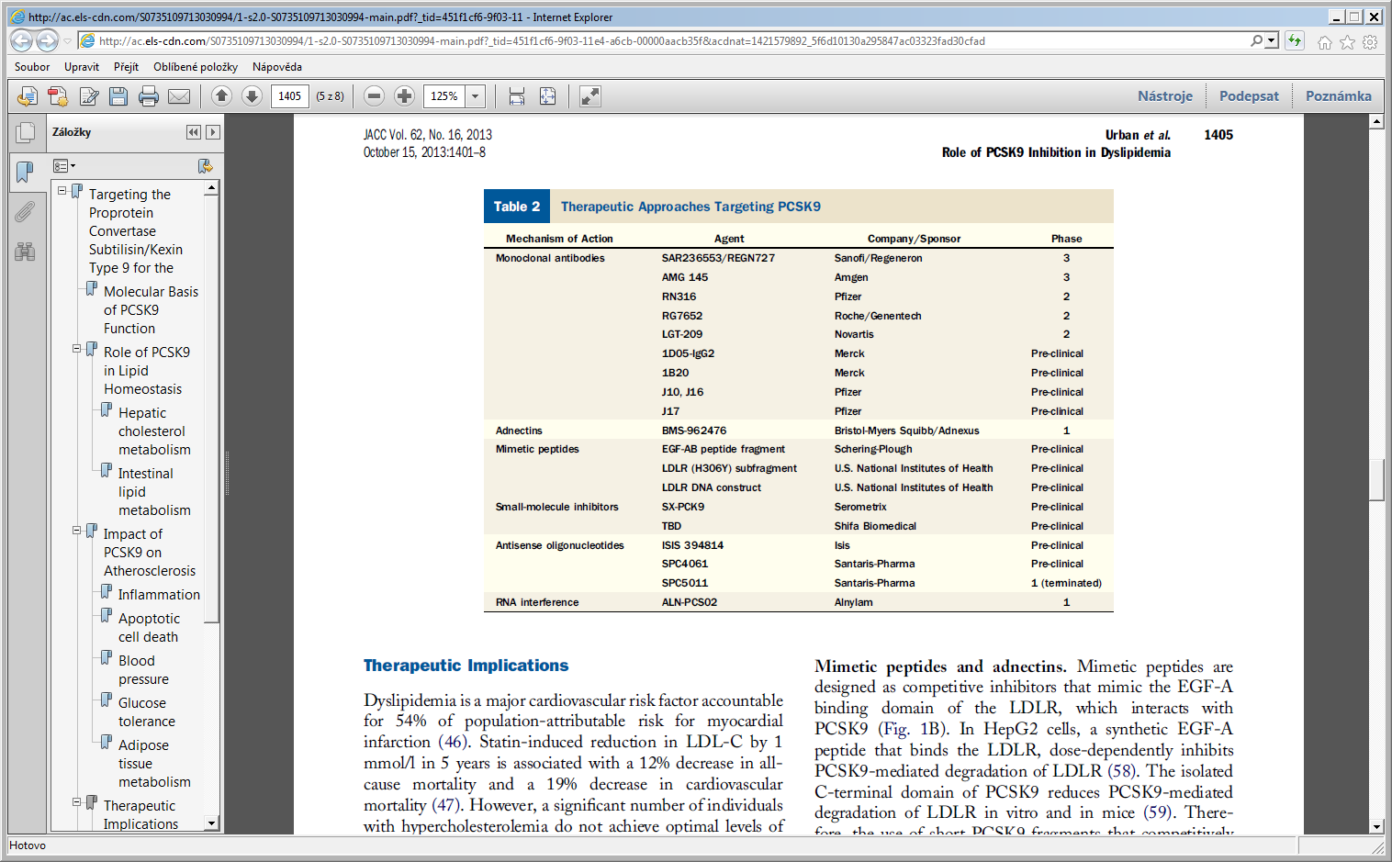
Task: Click the edit/sign document icon
Action: click(x=89, y=96)
